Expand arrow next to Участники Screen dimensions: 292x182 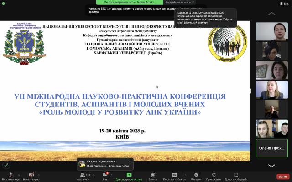pyautogui.click(x=93, y=175)
